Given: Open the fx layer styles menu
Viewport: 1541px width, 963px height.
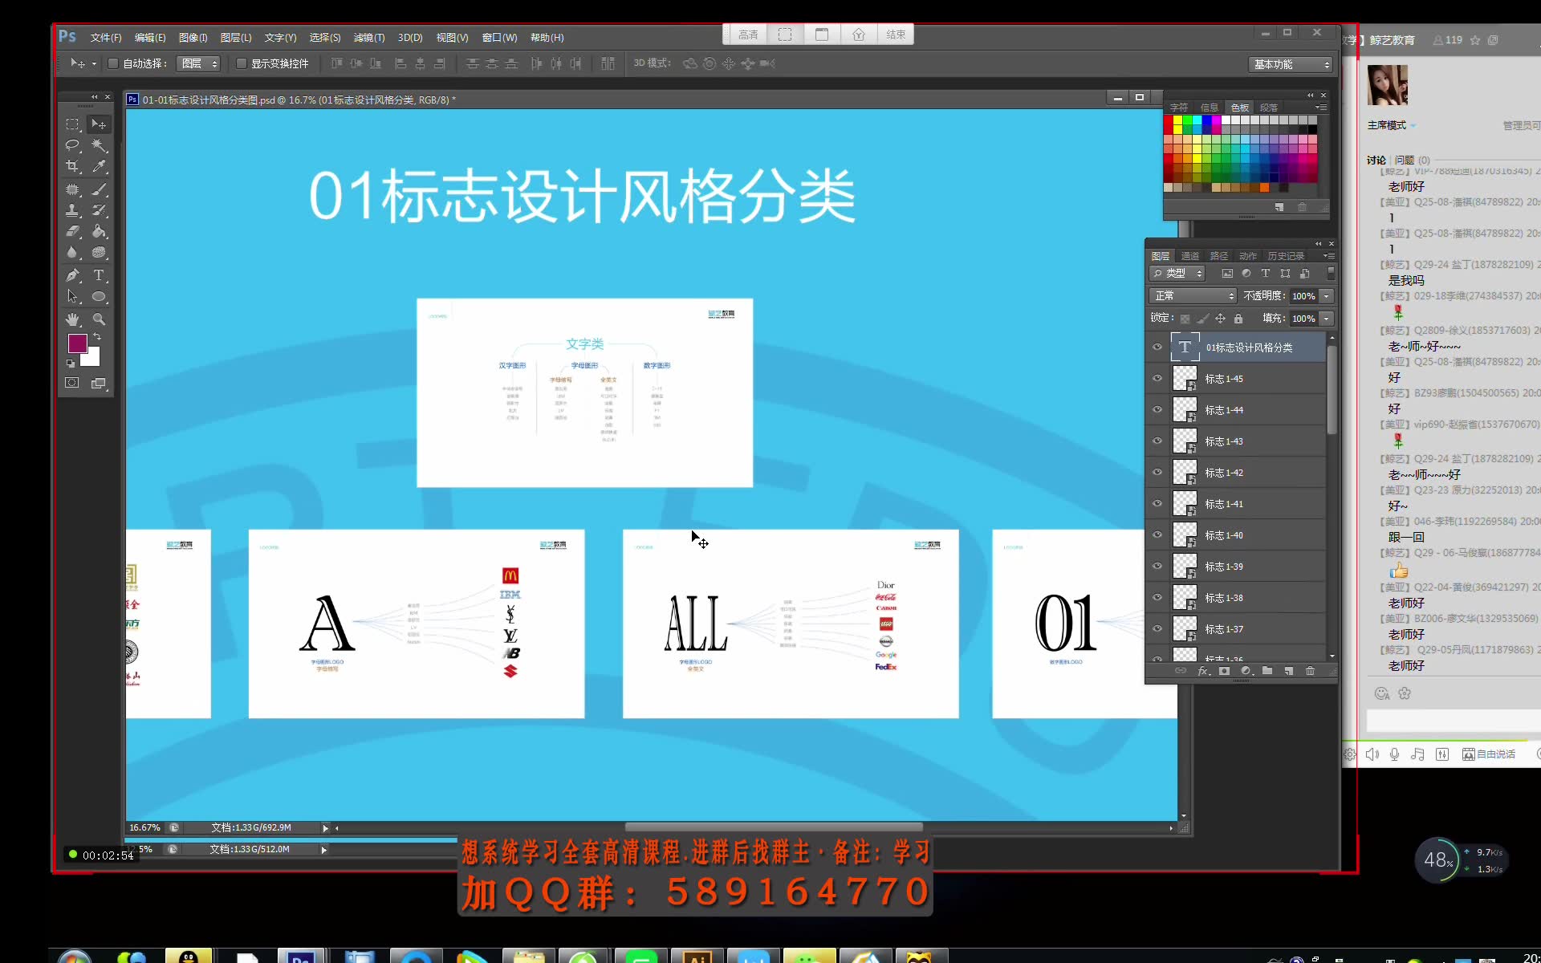Looking at the screenshot, I should click(x=1204, y=671).
